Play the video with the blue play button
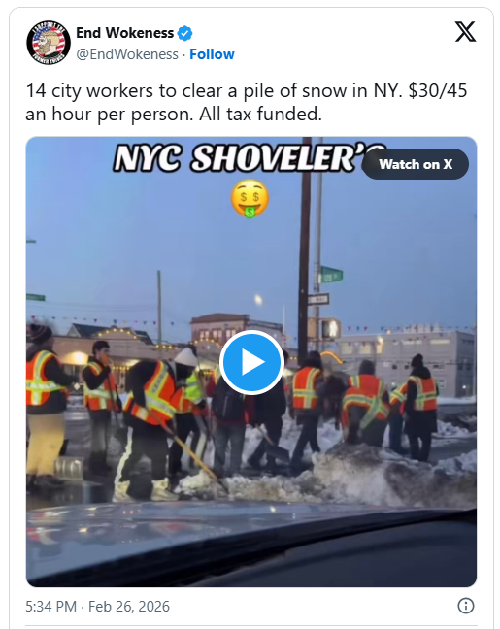 pyautogui.click(x=251, y=362)
